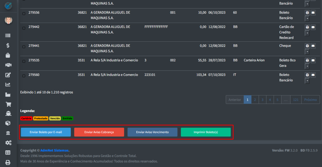
Task: Open the dropdown arrow on row 279441
Action: [x=307, y=52]
